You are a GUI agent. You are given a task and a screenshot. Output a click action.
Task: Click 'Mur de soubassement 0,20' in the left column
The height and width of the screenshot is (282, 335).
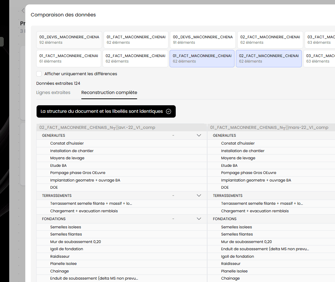(x=76, y=242)
